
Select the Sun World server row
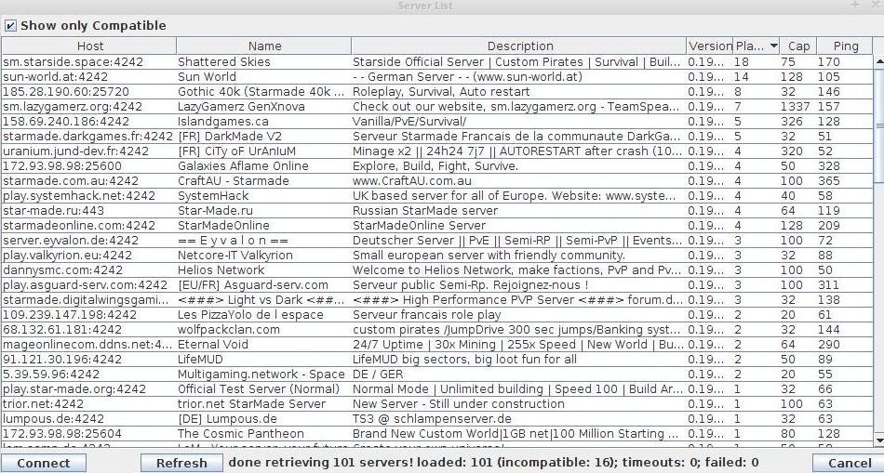click(x=437, y=76)
